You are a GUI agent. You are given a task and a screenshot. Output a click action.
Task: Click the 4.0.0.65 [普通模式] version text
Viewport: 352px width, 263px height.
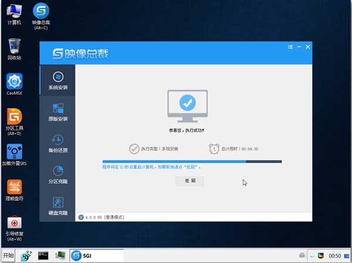point(104,217)
